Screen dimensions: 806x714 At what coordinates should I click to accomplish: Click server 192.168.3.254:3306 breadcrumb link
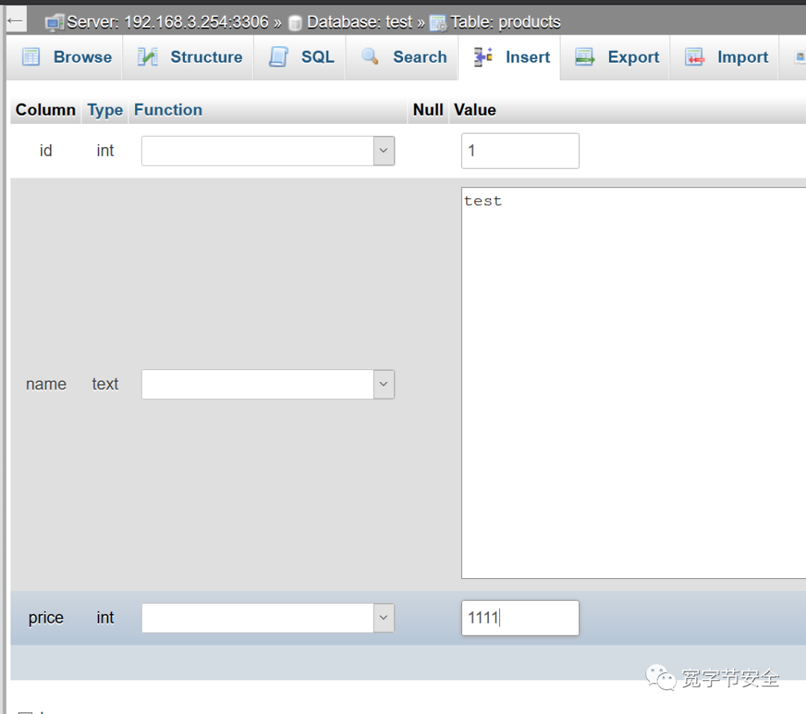168,22
